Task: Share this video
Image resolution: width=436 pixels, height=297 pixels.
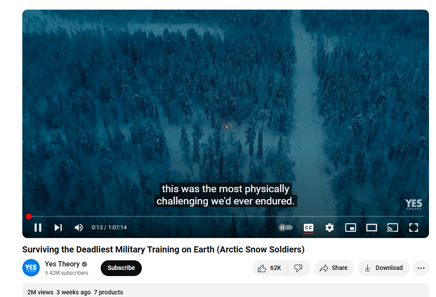Action: pyautogui.click(x=334, y=268)
